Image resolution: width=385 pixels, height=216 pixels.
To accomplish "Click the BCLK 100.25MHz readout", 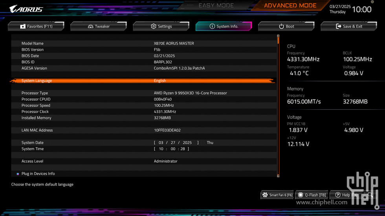I will 357,59.
